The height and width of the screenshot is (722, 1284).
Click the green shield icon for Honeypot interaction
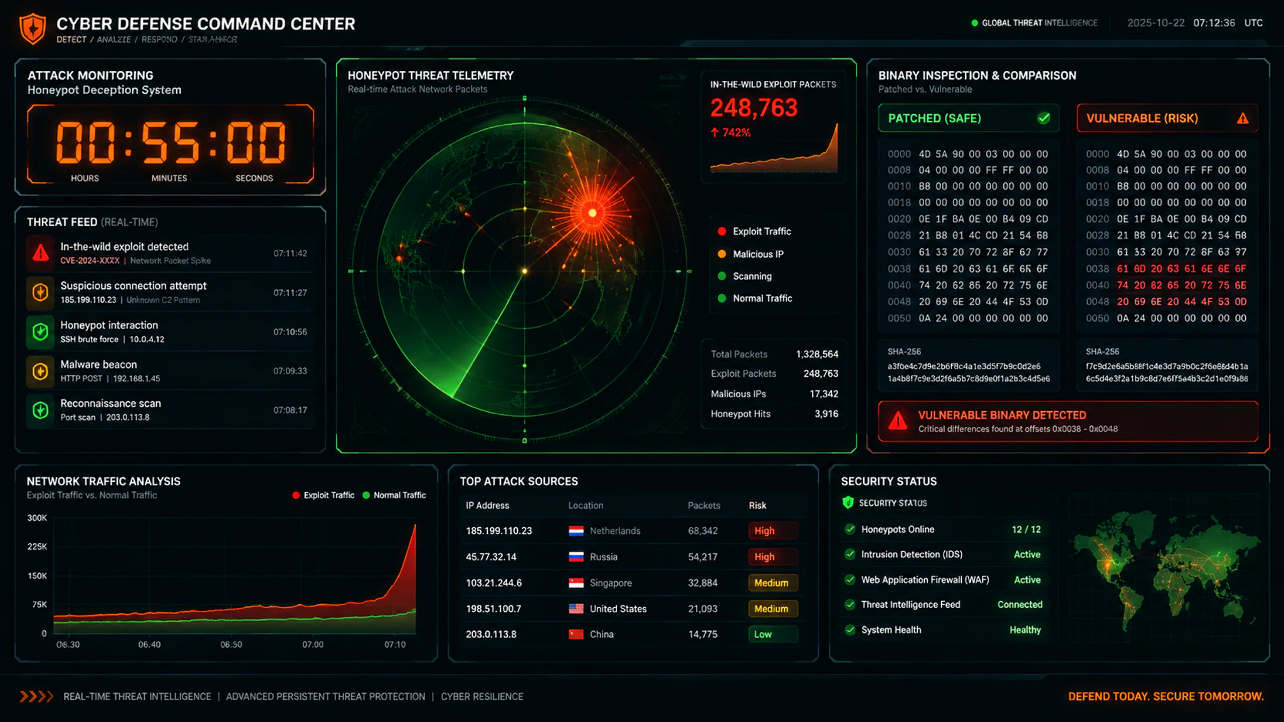pos(41,332)
